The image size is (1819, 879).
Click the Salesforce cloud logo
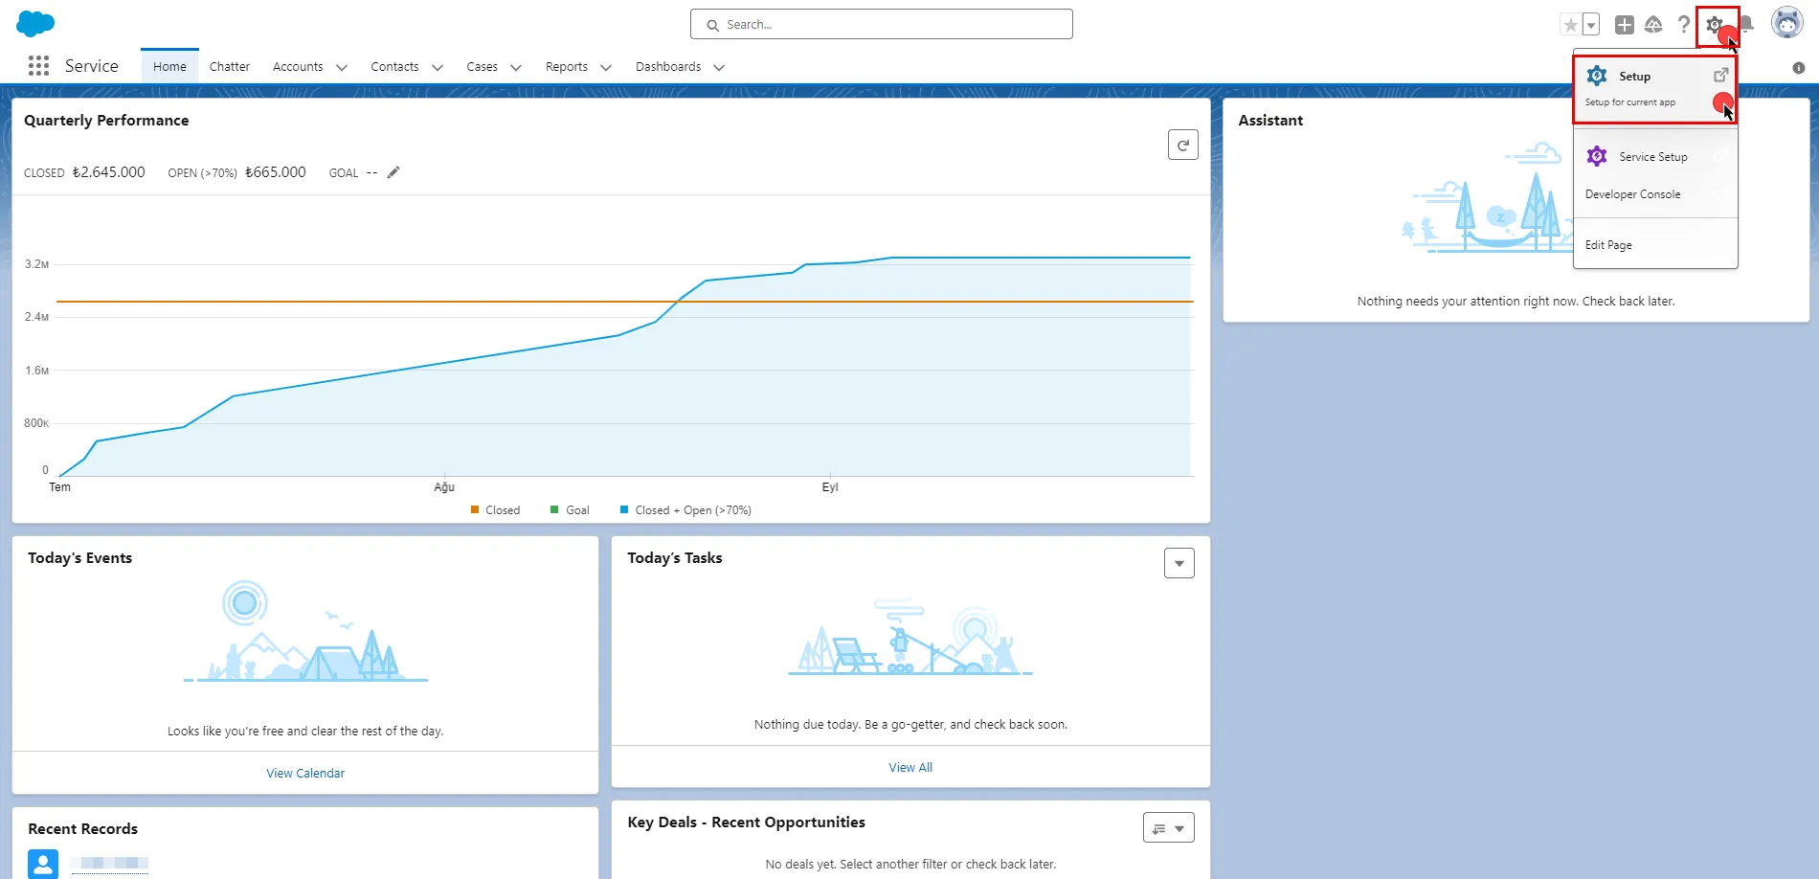point(34,22)
